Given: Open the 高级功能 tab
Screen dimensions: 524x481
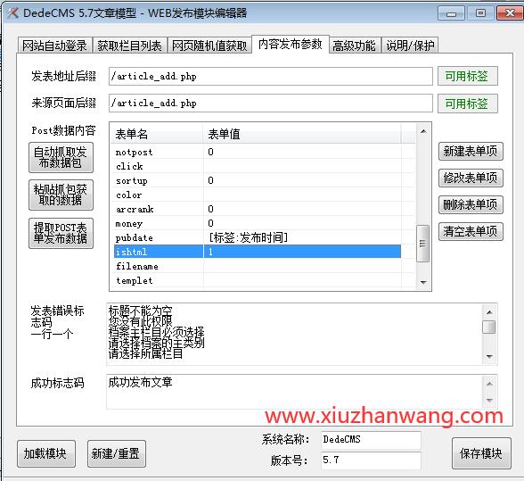Looking at the screenshot, I should (x=354, y=46).
